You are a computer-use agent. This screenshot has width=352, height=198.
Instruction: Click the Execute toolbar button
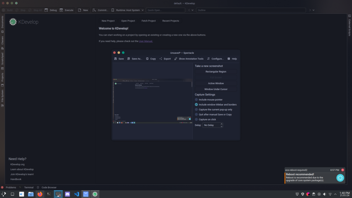click(67, 10)
